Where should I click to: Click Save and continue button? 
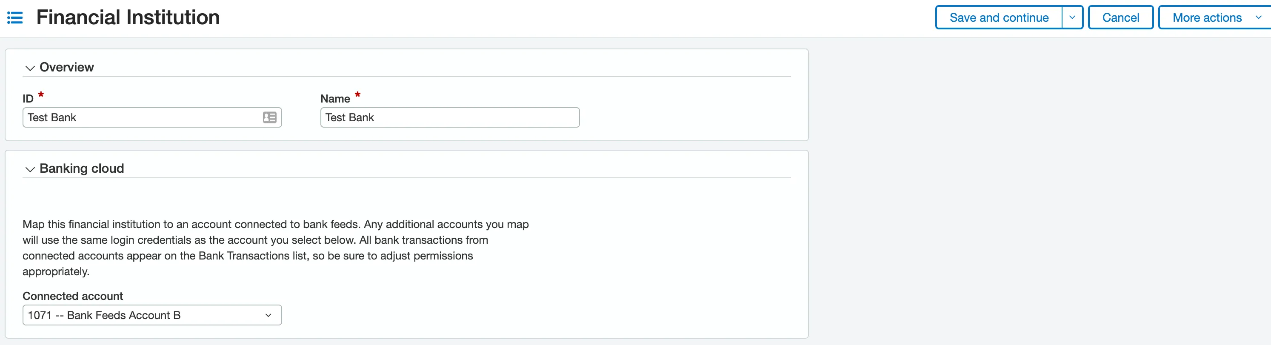click(999, 17)
